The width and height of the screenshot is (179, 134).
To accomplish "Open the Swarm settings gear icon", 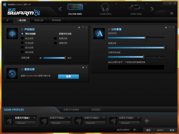I will (x=172, y=13).
